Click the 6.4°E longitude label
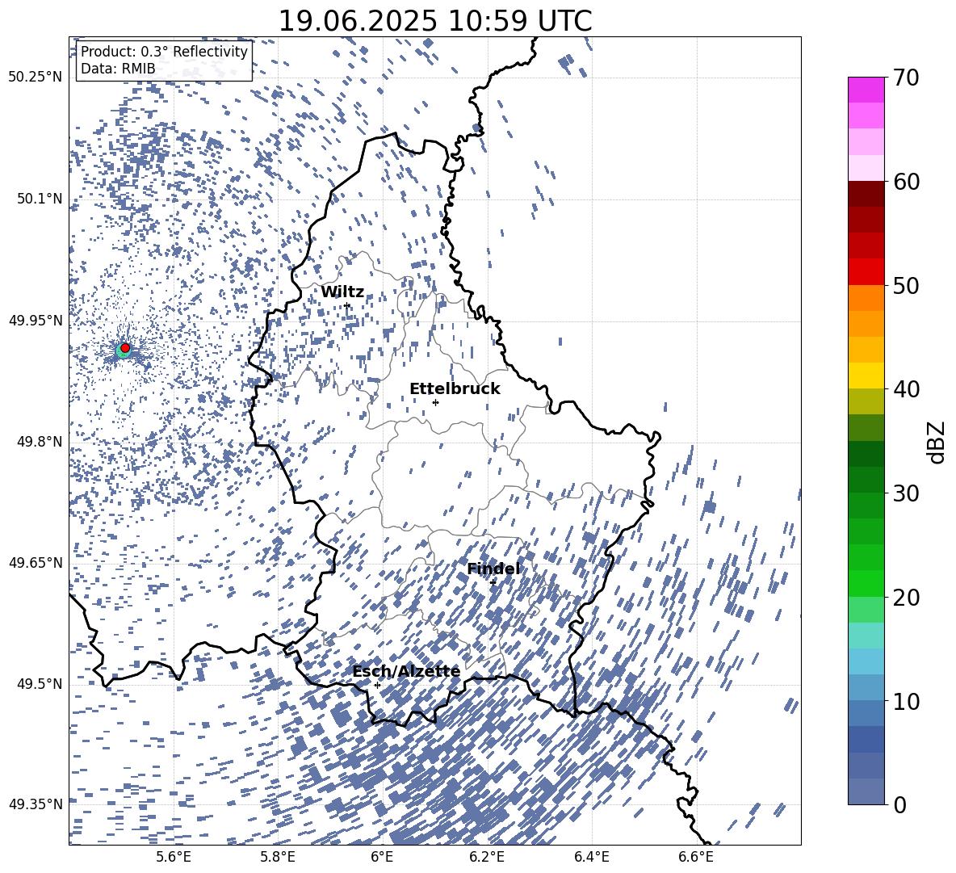Viewport: 956px width, 873px height. [x=592, y=857]
